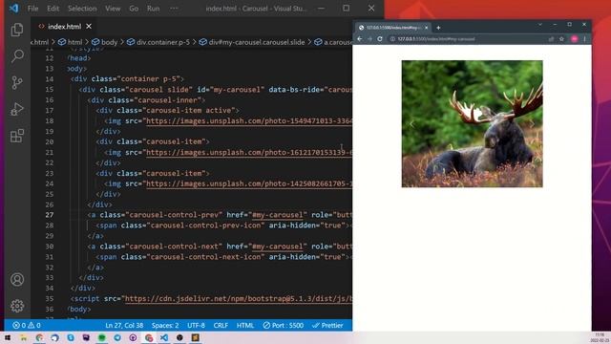Expand the overflow menu (three dots)
This screenshot has height=344, width=611.
coord(174,9)
